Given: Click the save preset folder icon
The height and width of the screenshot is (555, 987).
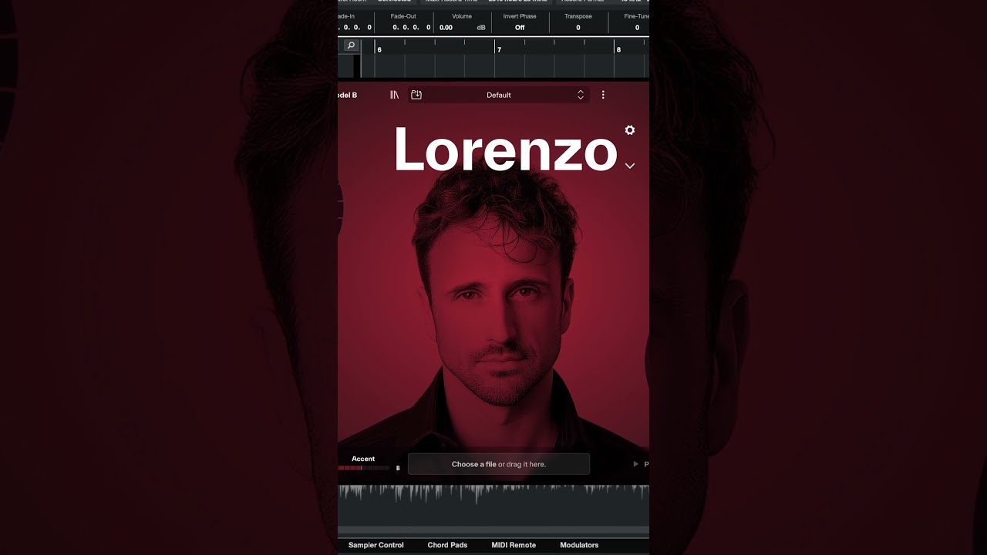Looking at the screenshot, I should pos(416,95).
